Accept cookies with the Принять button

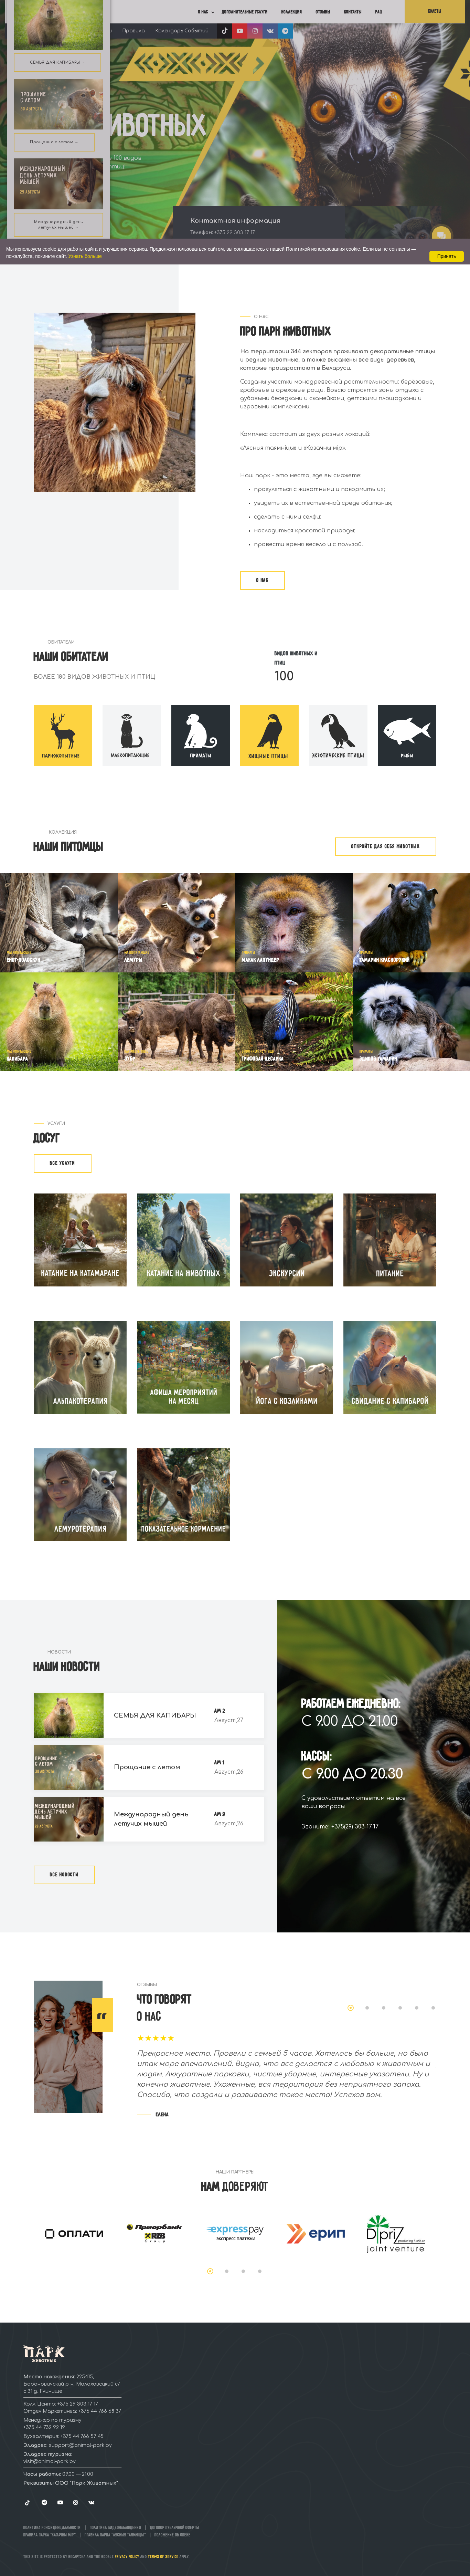click(x=446, y=256)
